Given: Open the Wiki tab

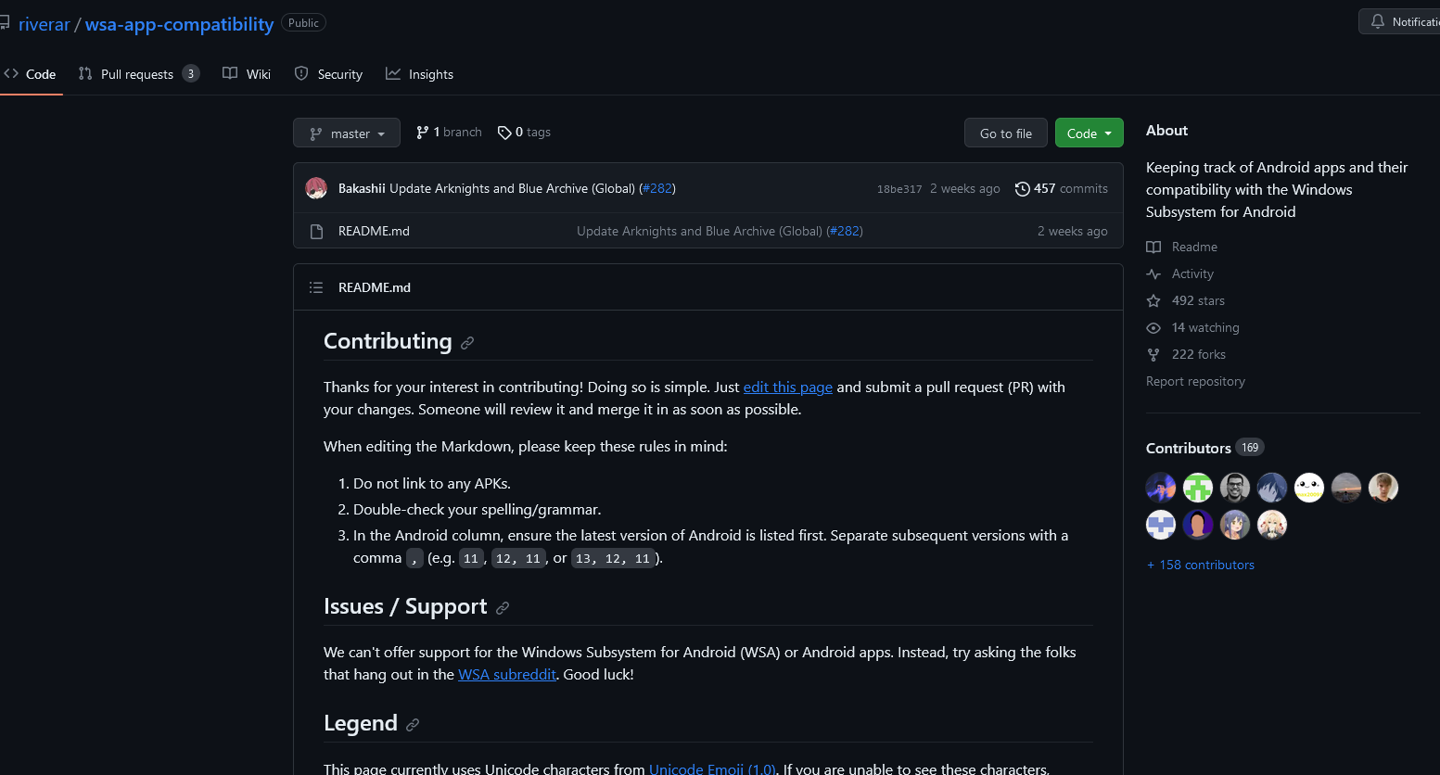Looking at the screenshot, I should [x=248, y=74].
